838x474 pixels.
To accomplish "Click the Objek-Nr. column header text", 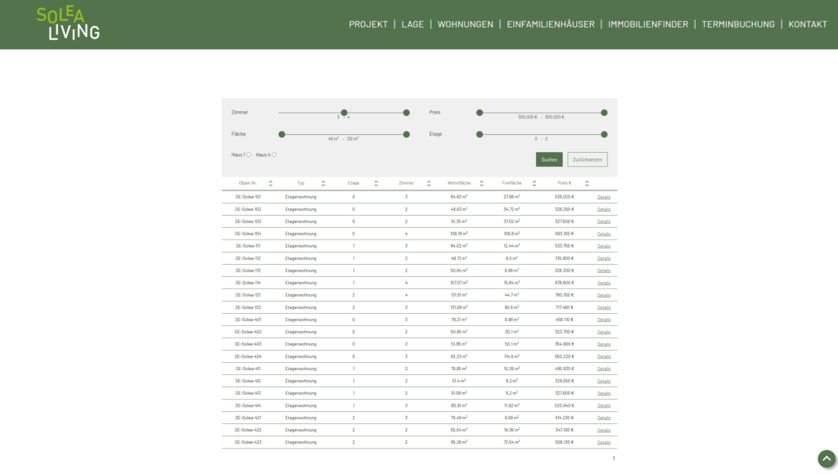I will pyautogui.click(x=248, y=183).
